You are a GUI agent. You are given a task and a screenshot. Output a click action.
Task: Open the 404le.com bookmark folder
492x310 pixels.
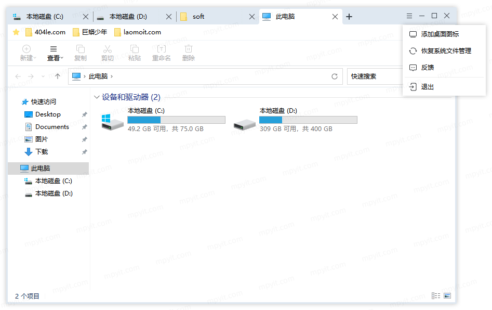46,32
